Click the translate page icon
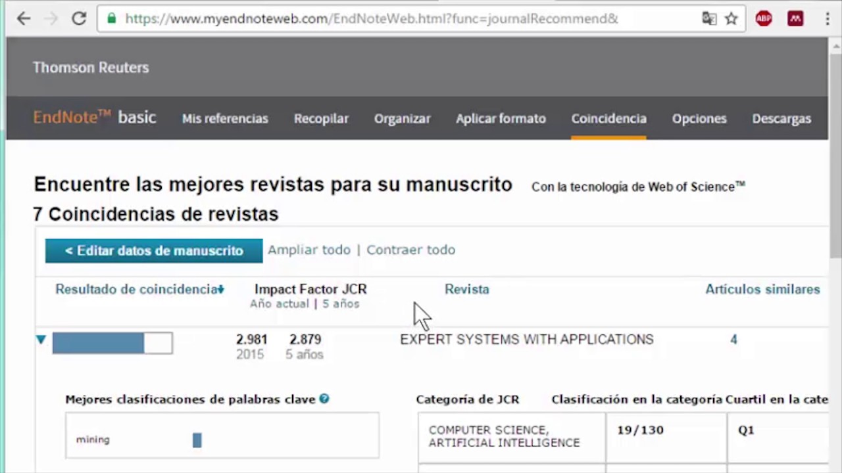This screenshot has width=842, height=473. [x=709, y=18]
